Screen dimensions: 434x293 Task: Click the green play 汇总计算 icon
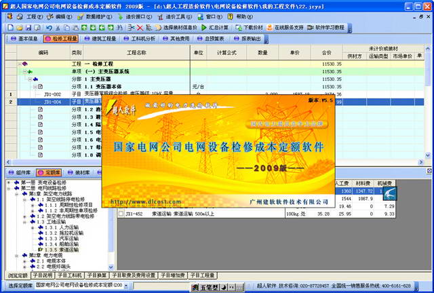(x=204, y=27)
